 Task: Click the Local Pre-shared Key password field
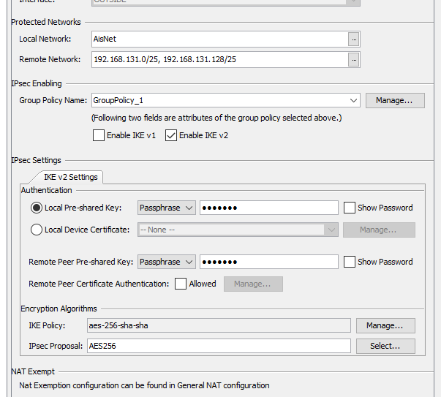pos(268,208)
